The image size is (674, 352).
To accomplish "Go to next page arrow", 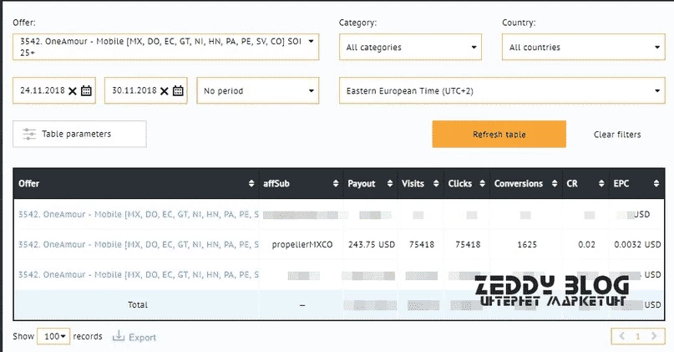I will (x=654, y=336).
